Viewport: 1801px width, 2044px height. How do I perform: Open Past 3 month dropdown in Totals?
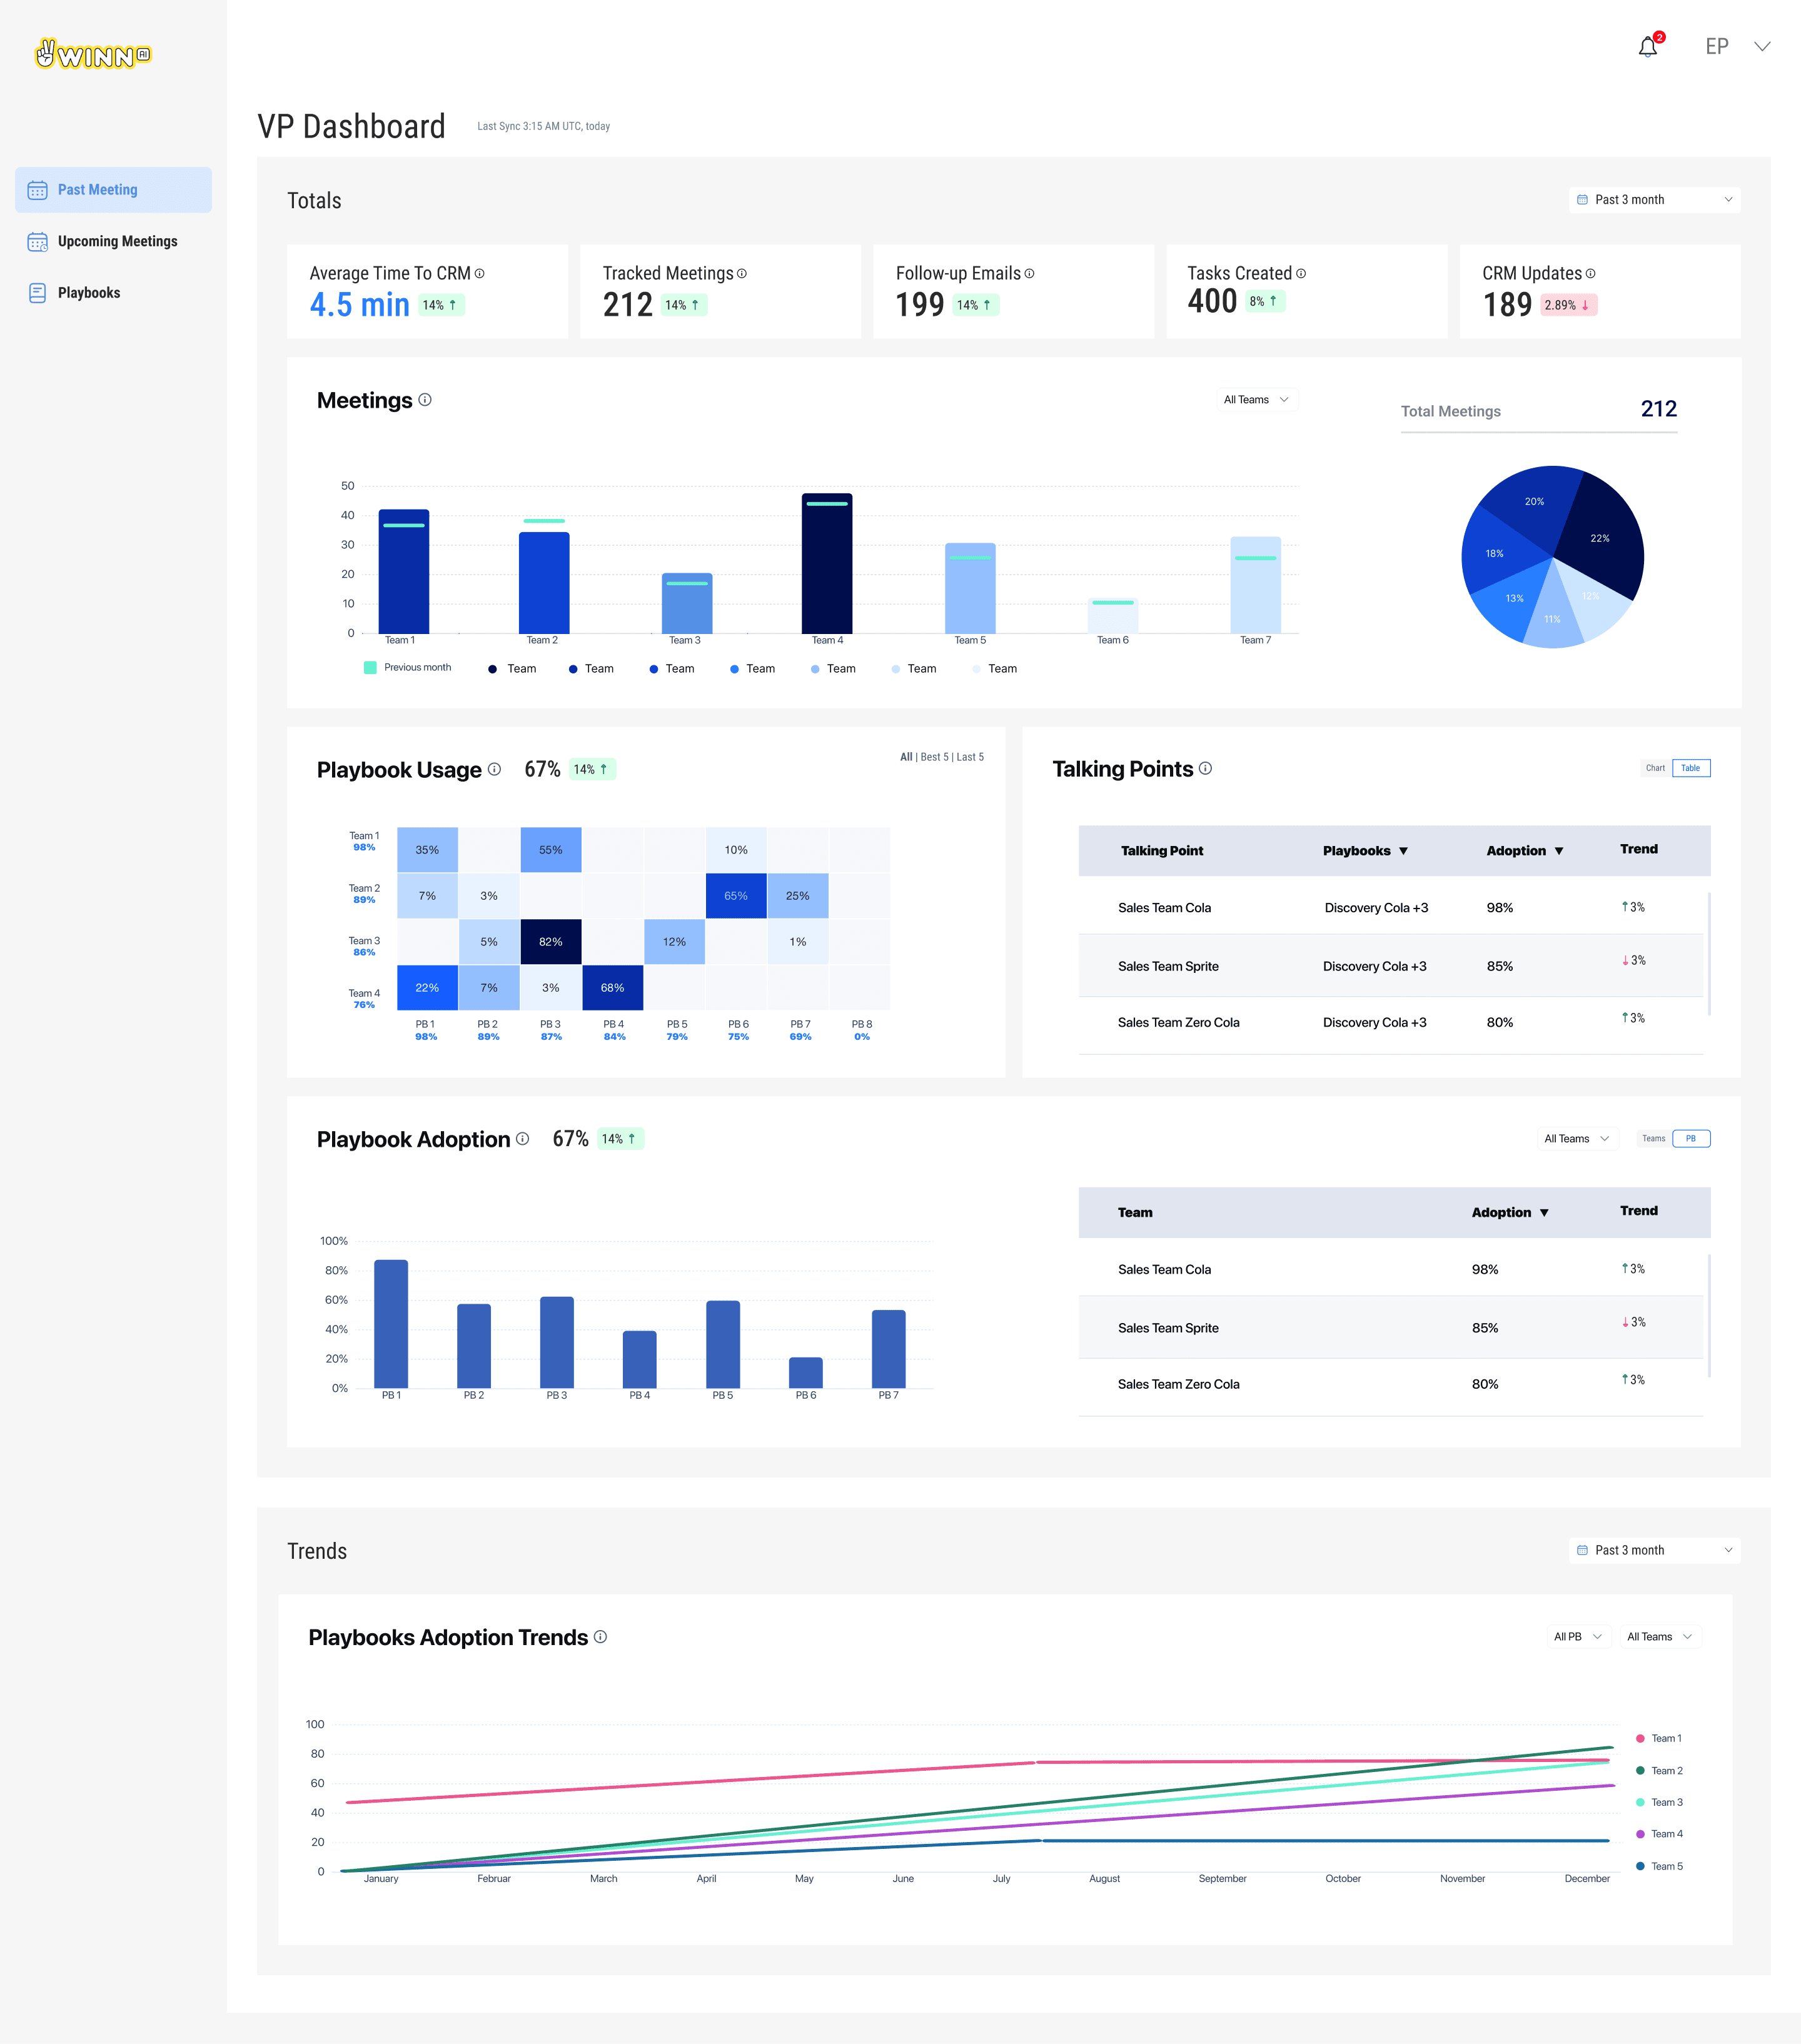point(1654,200)
